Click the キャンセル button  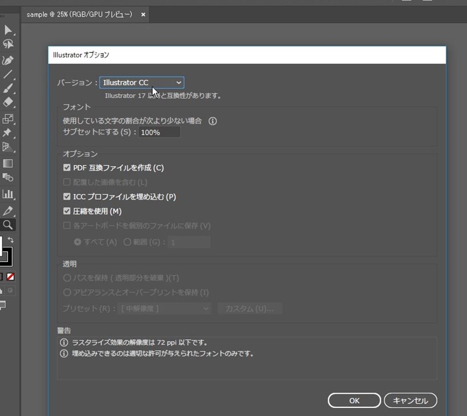click(410, 400)
